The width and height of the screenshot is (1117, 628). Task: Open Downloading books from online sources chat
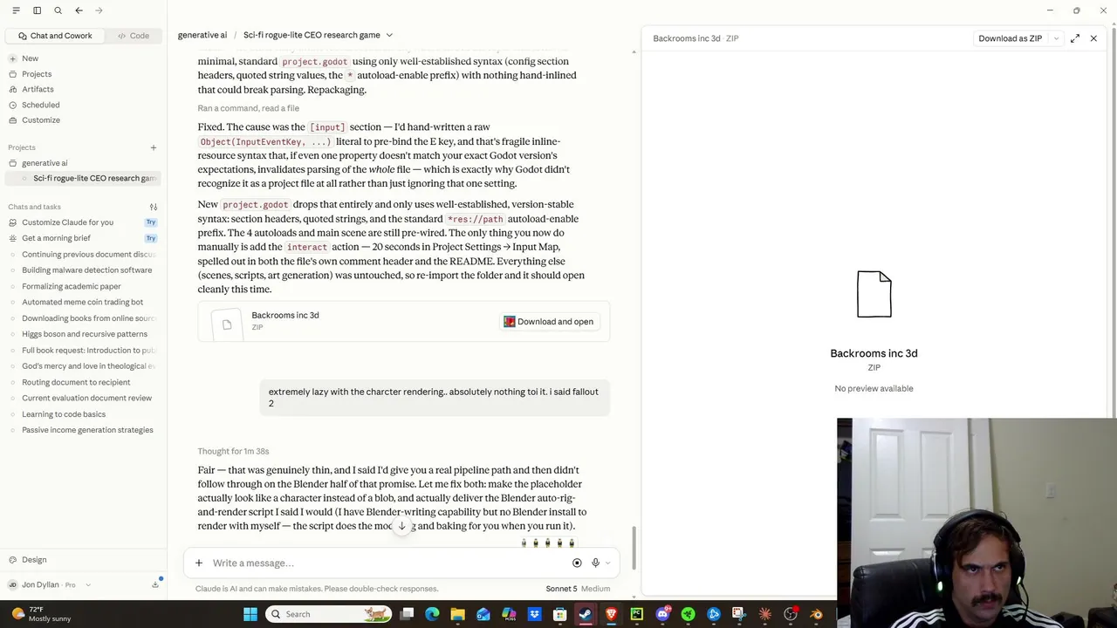pos(88,318)
